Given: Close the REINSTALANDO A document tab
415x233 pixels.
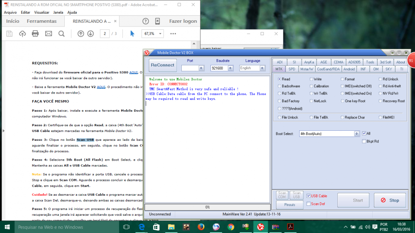Looking at the screenshot, I should coord(115,21).
